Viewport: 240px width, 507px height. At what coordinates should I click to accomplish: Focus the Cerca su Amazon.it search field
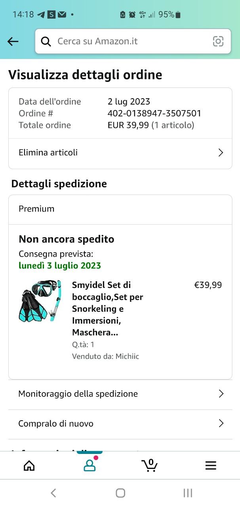click(131, 41)
